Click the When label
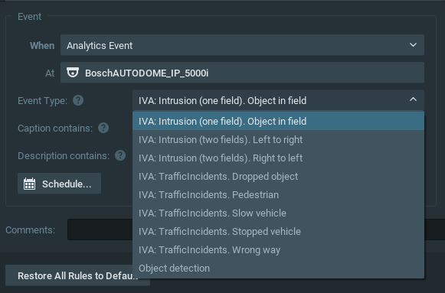This screenshot has width=445, height=293. [x=42, y=45]
